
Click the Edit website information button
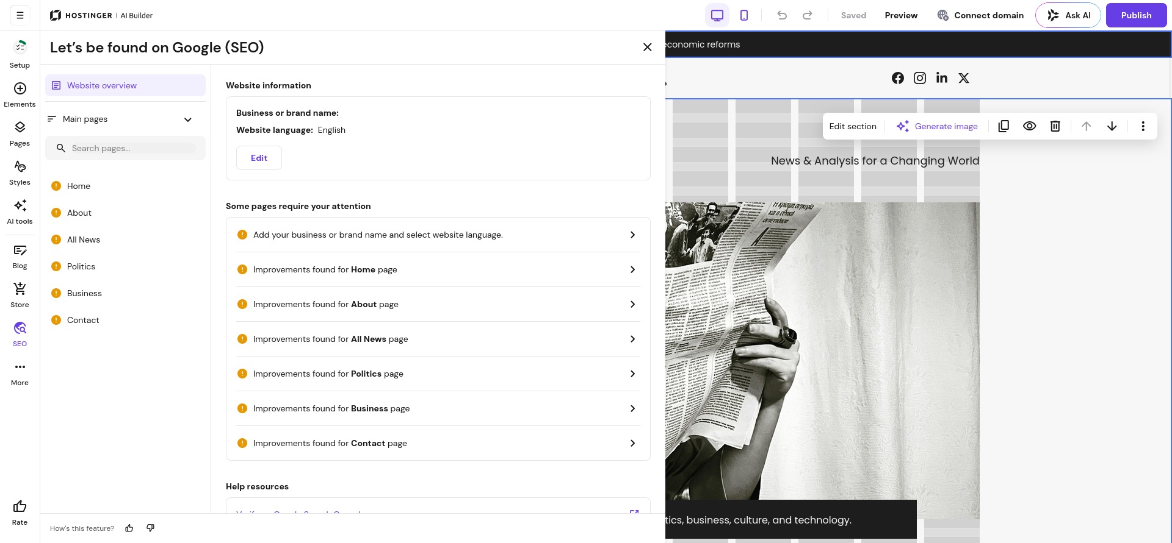(259, 158)
